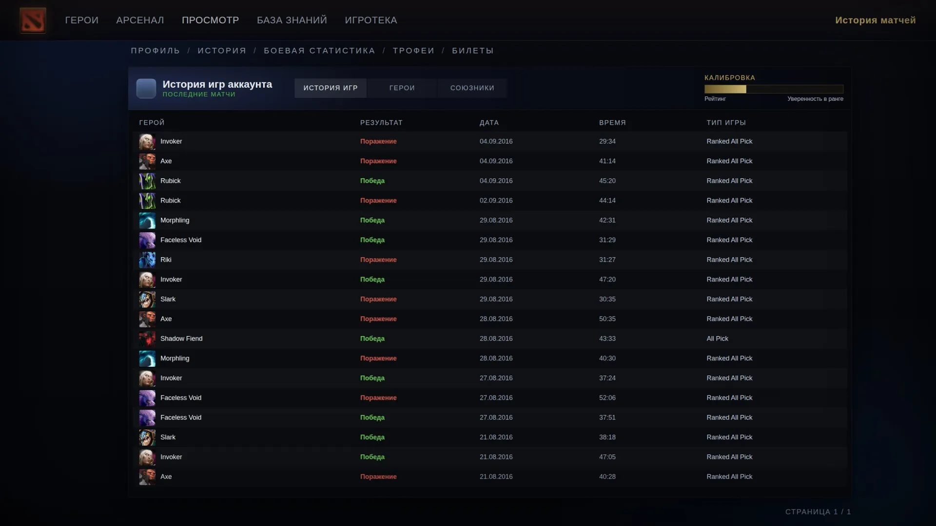The image size is (936, 526).
Task: Open the ИГРОТЕКА top menu
Action: (x=371, y=20)
